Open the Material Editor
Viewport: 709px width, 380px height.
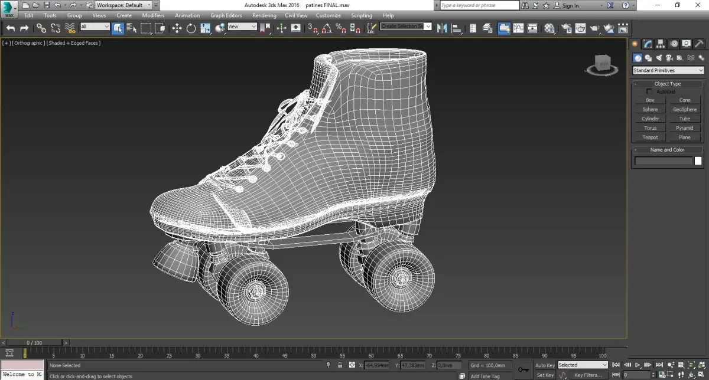(x=549, y=28)
